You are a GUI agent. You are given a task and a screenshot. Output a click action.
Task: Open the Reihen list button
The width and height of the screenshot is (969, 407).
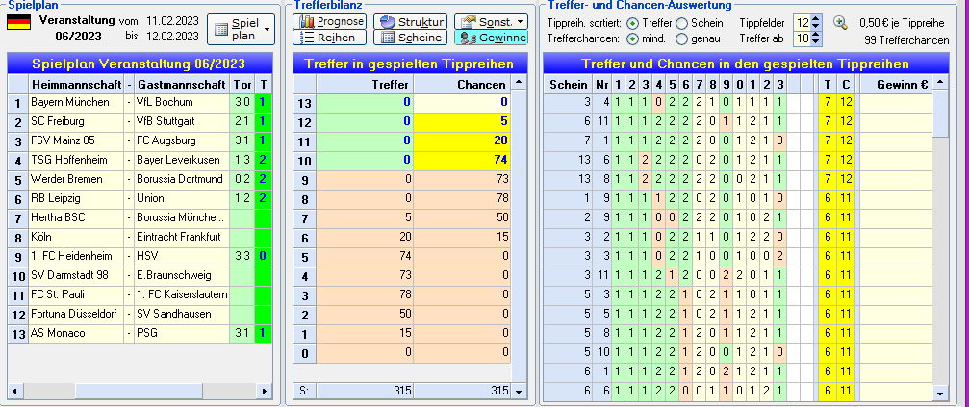coord(329,38)
